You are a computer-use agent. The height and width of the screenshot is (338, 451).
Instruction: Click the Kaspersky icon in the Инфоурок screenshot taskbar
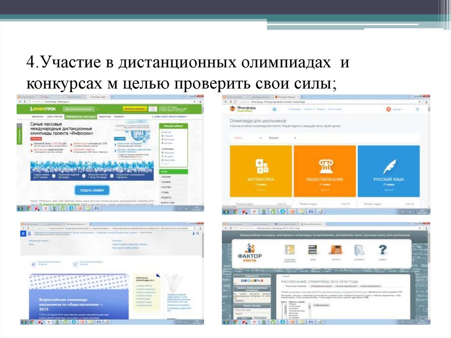point(37,208)
